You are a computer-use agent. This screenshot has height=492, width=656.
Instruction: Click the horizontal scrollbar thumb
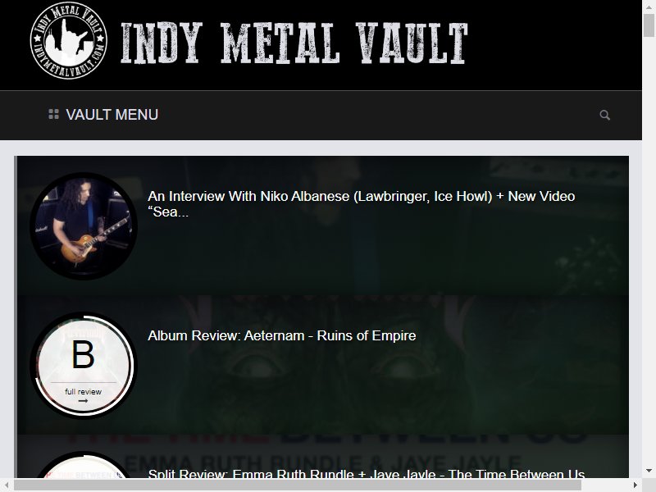[x=298, y=485]
